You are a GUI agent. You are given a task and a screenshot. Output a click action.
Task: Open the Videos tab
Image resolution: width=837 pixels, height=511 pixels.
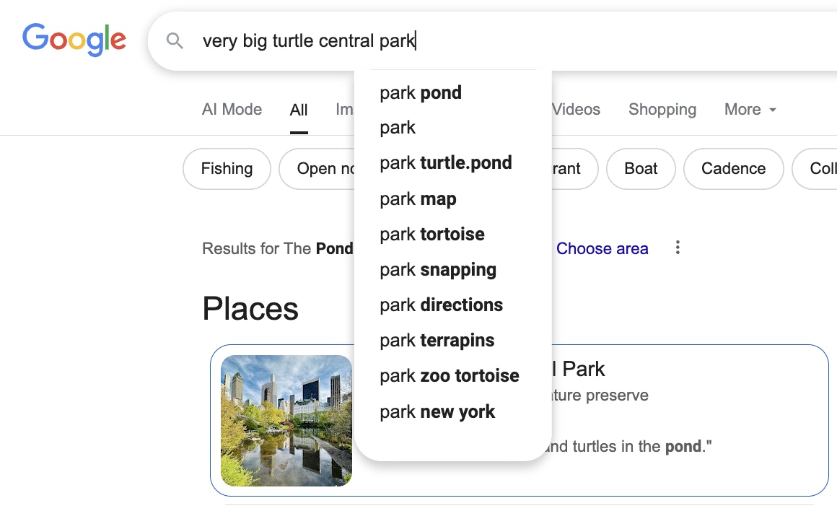coord(576,110)
